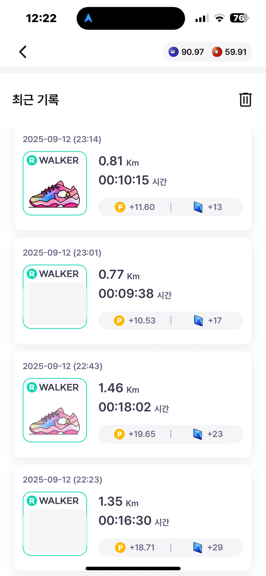Tap the red S coin icon

[217, 52]
